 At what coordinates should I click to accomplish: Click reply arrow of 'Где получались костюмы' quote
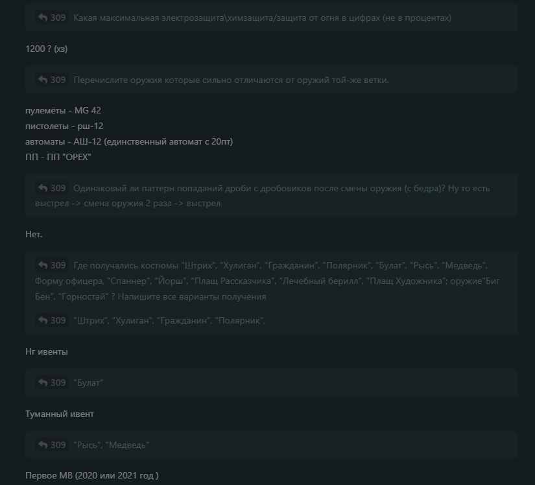pyautogui.click(x=43, y=265)
